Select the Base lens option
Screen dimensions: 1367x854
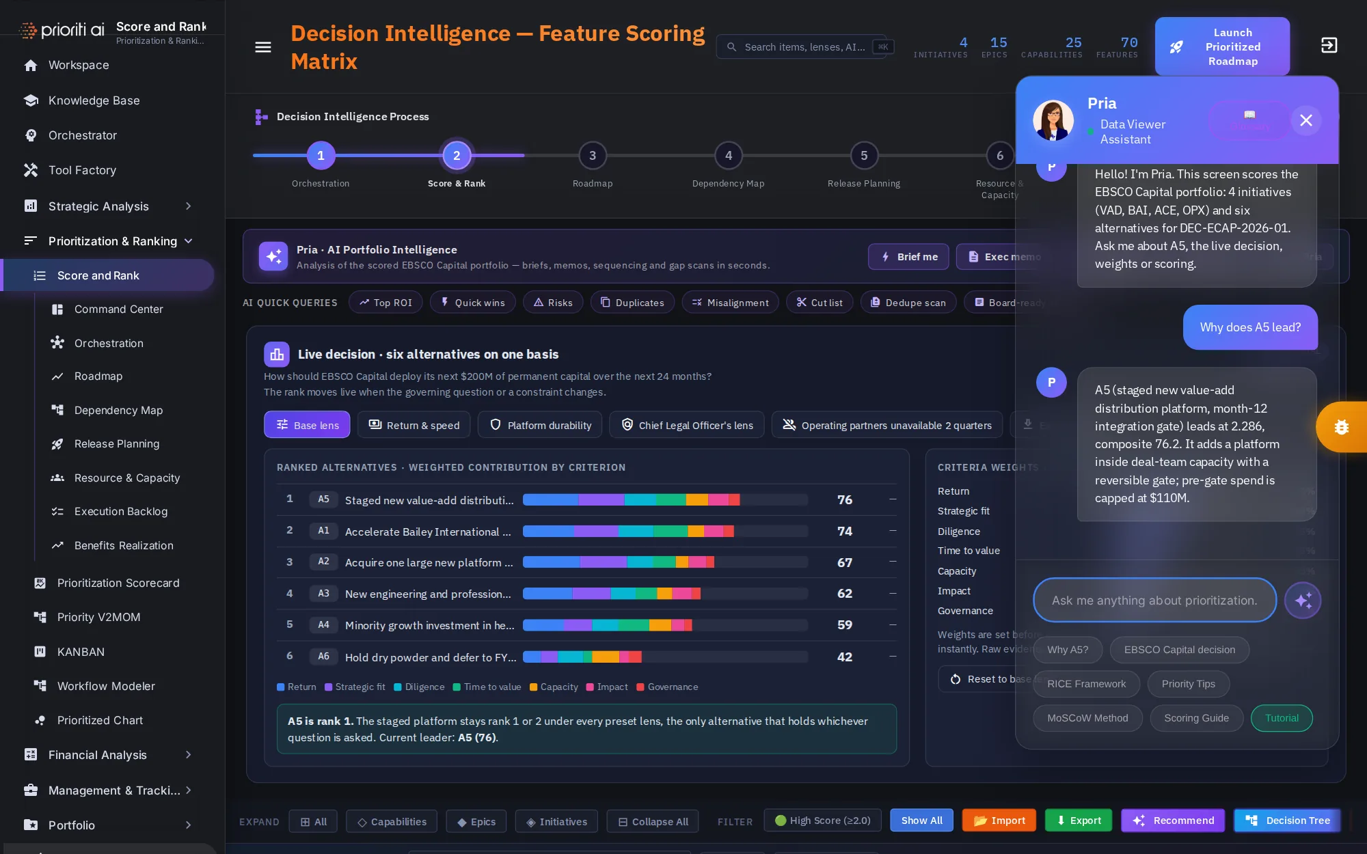[307, 425]
